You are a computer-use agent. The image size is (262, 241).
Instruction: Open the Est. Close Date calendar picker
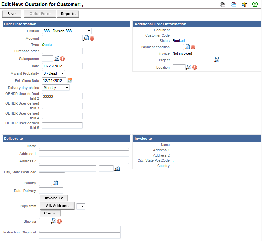coord(70,80)
